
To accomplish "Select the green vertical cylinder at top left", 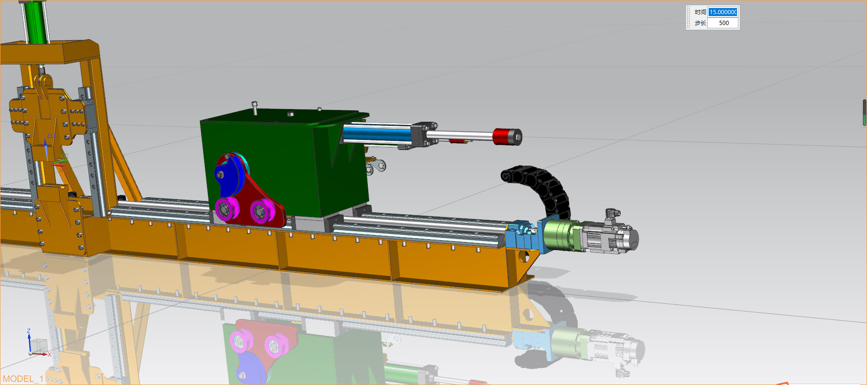I will coord(36,22).
